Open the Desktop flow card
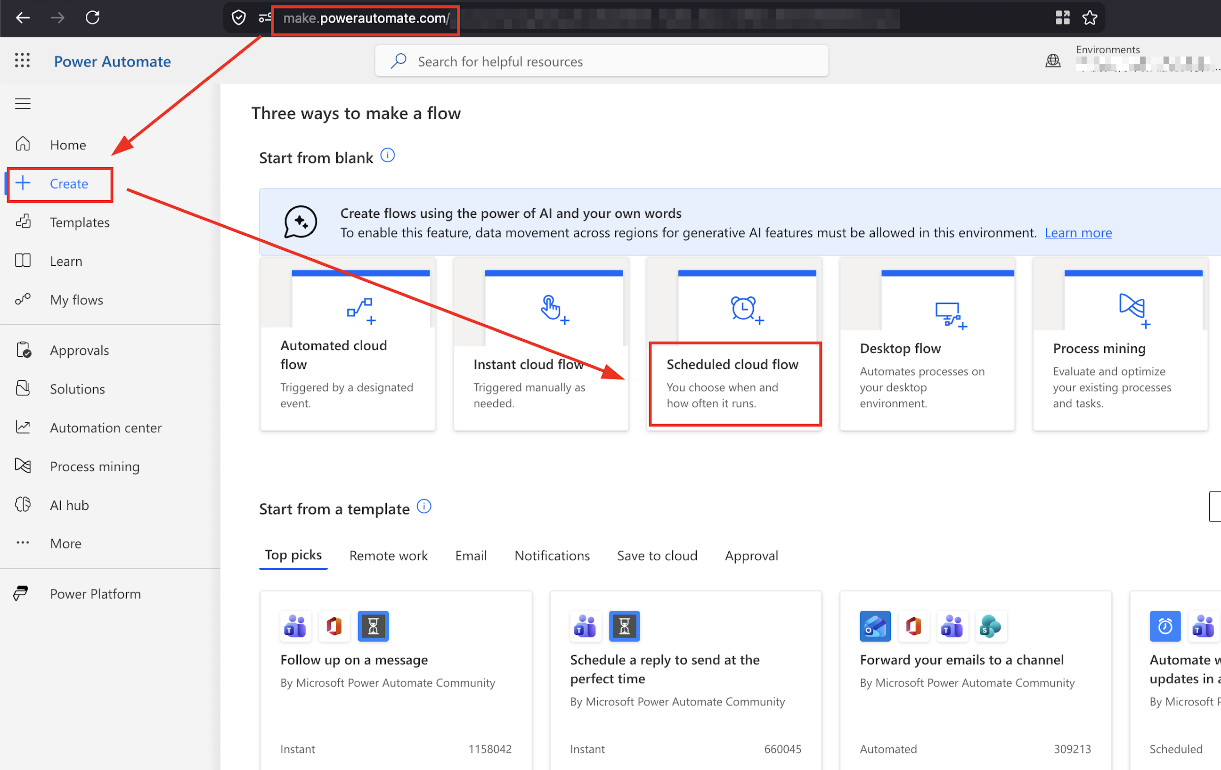The image size is (1221, 770). click(x=927, y=344)
